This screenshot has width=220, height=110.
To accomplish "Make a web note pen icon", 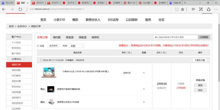I will click(x=201, y=9).
